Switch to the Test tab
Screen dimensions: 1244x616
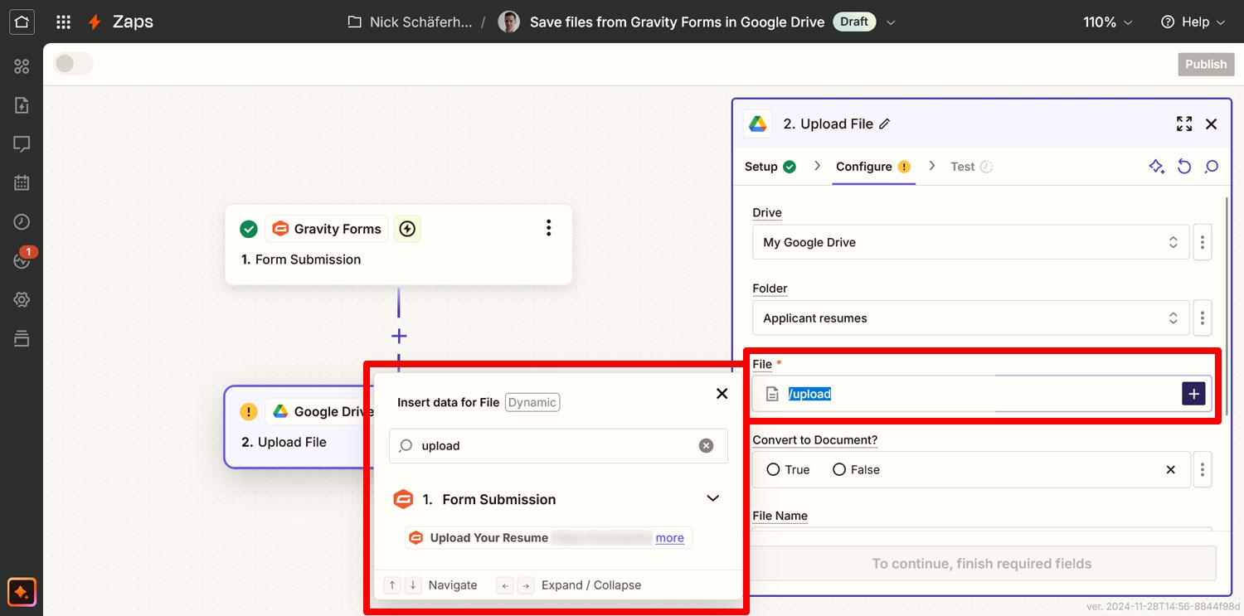click(971, 167)
